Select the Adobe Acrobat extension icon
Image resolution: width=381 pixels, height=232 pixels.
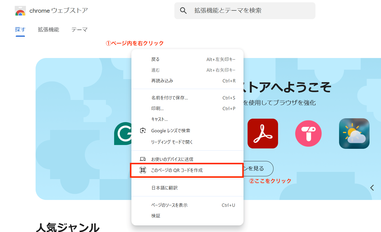pyautogui.click(x=263, y=134)
